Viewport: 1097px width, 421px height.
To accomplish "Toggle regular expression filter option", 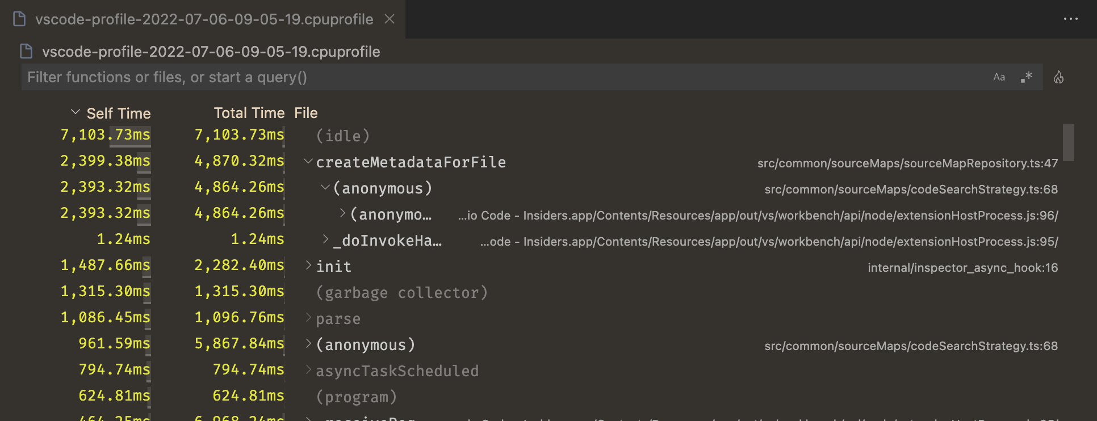I will [x=1027, y=77].
